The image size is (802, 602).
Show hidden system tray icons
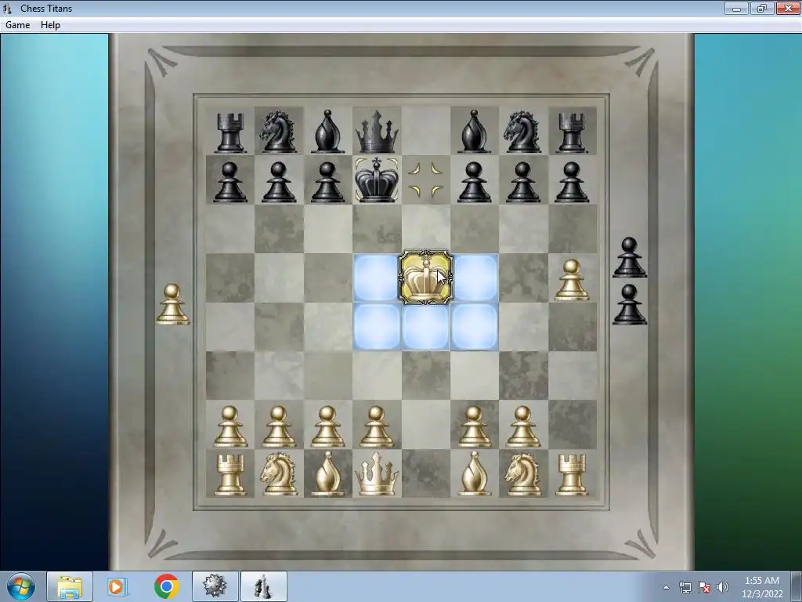666,587
